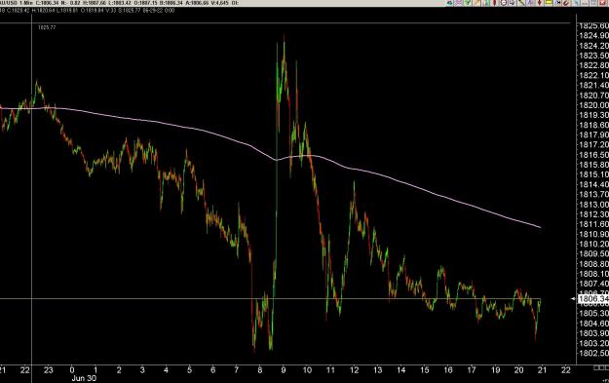The image size is (609, 383).
Task: Click the 1808.80 price axis label
Action: (x=593, y=264)
